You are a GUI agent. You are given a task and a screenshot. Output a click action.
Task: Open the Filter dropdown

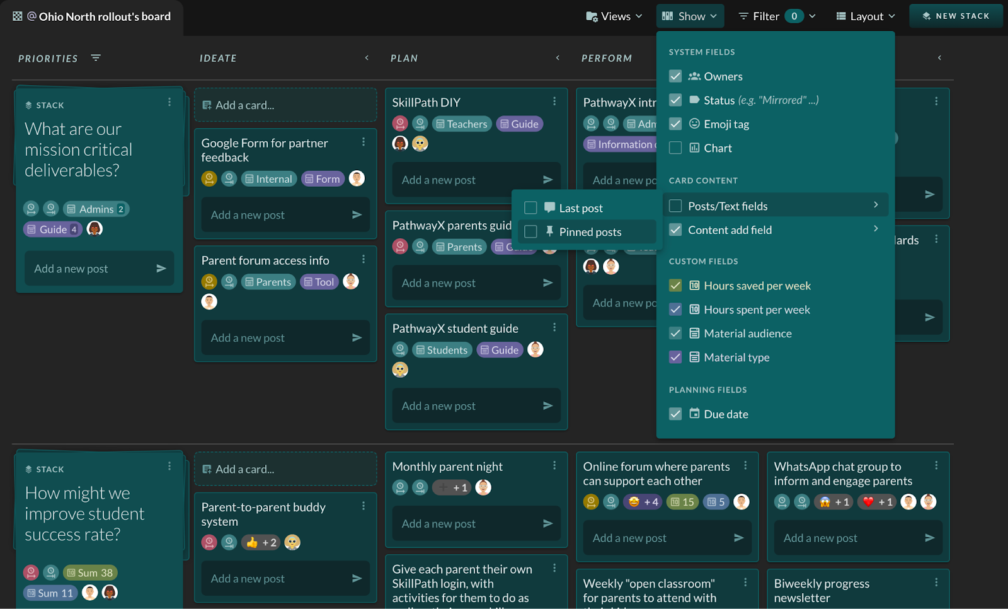(777, 16)
